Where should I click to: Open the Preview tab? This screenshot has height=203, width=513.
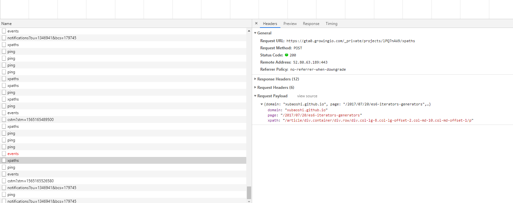pyautogui.click(x=290, y=24)
